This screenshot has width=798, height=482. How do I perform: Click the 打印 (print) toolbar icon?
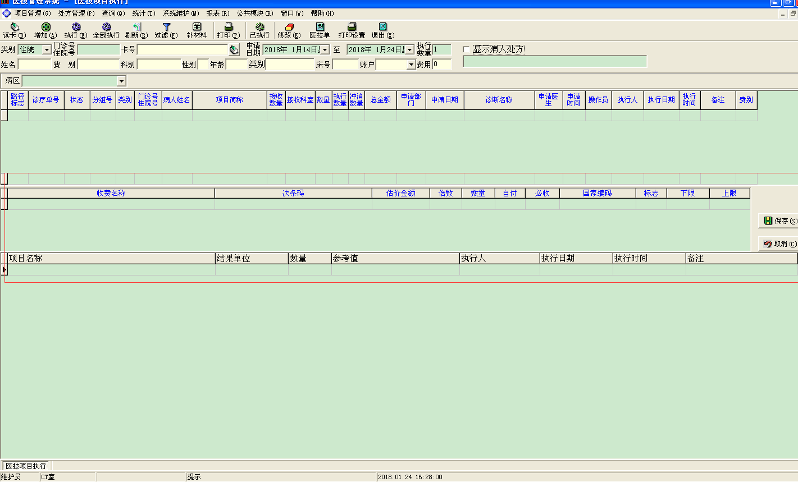point(229,27)
